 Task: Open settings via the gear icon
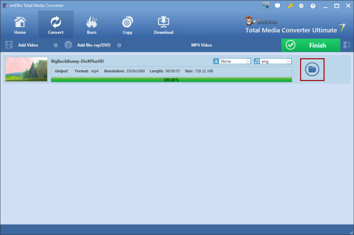click(301, 6)
